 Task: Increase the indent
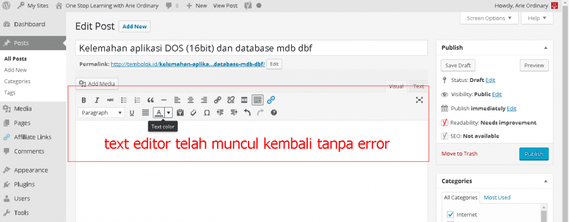point(234,113)
